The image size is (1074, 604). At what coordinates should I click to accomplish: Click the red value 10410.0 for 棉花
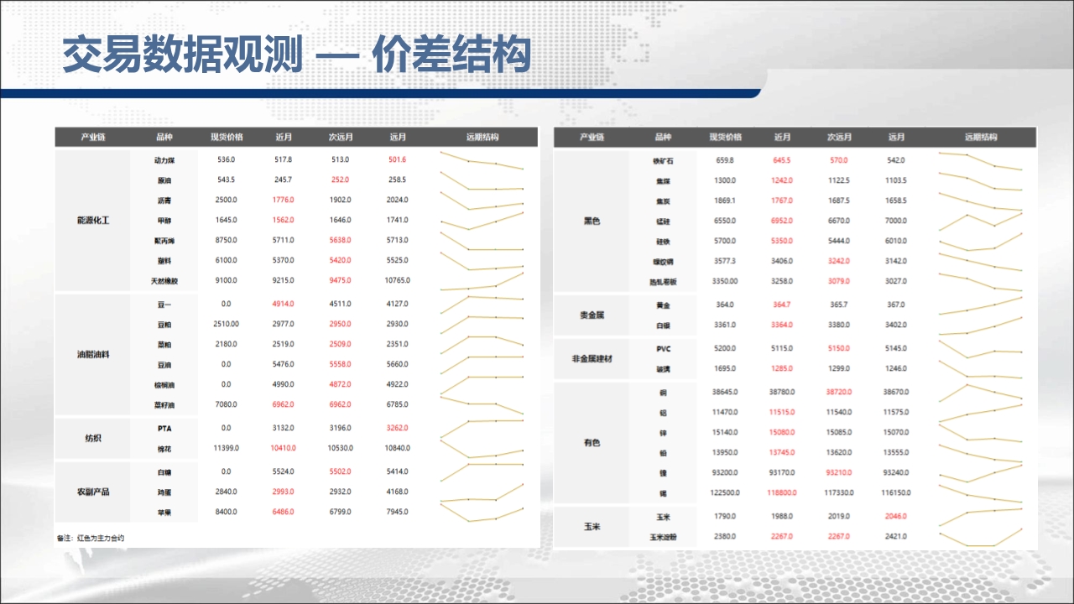pyautogui.click(x=283, y=449)
